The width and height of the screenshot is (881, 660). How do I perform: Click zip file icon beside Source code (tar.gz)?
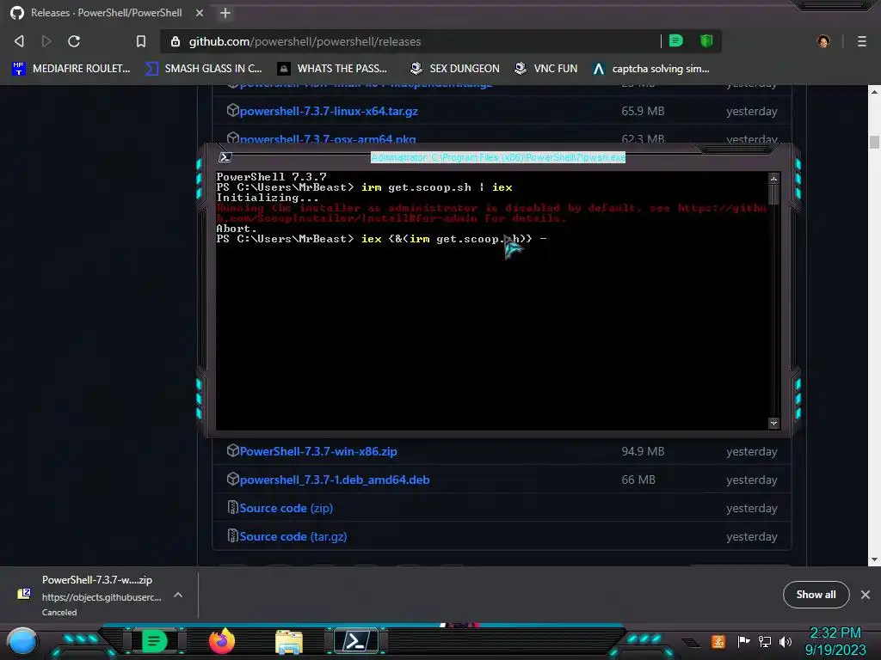232,535
